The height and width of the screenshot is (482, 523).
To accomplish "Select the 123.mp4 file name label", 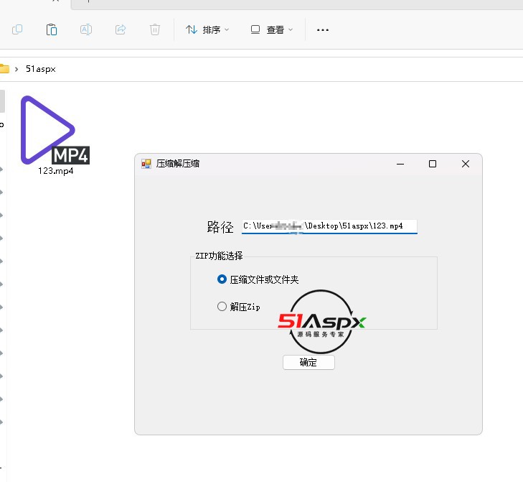I will [56, 171].
